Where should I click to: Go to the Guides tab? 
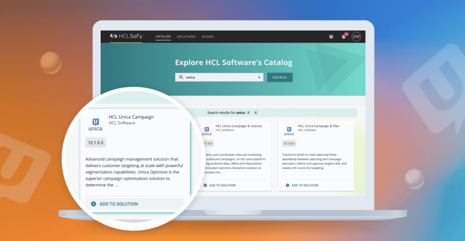pyautogui.click(x=208, y=37)
